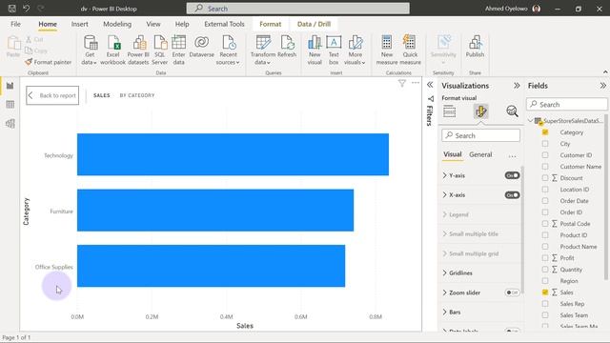Check the Customer ID field
This screenshot has width=610, height=343.
pyautogui.click(x=545, y=155)
